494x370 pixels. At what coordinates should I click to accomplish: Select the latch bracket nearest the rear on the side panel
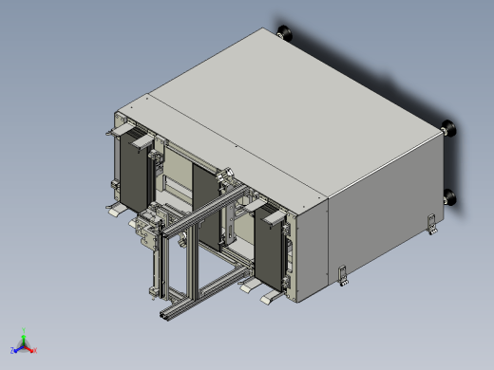[x=432, y=224]
